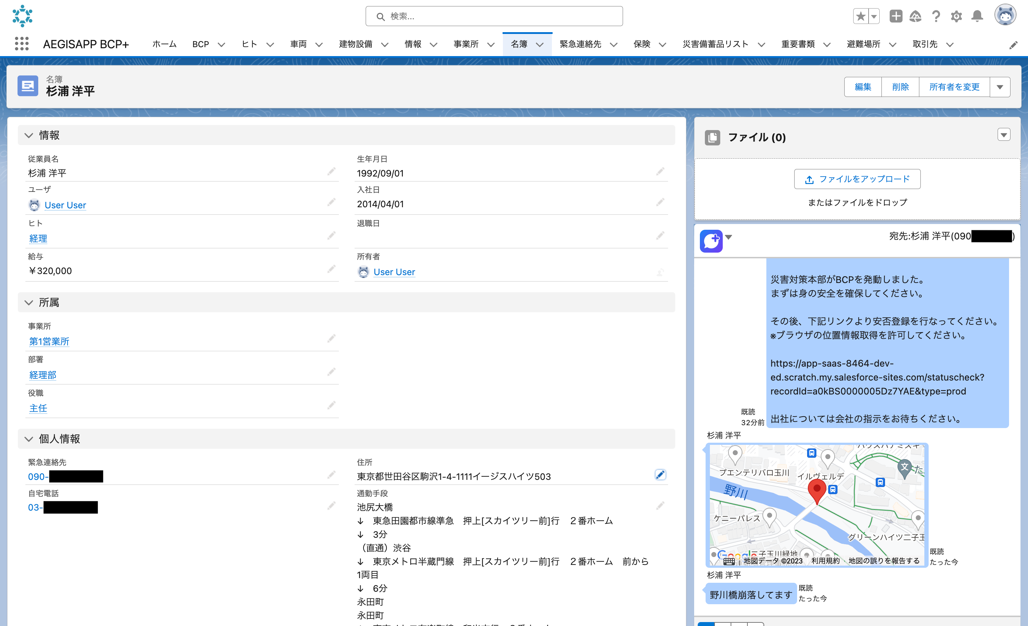Open the ファイル panel dropdown menu

[x=1003, y=134]
